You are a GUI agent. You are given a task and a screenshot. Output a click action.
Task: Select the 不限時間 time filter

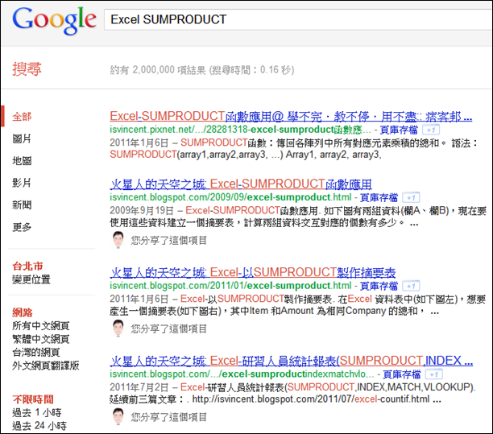pos(33,399)
